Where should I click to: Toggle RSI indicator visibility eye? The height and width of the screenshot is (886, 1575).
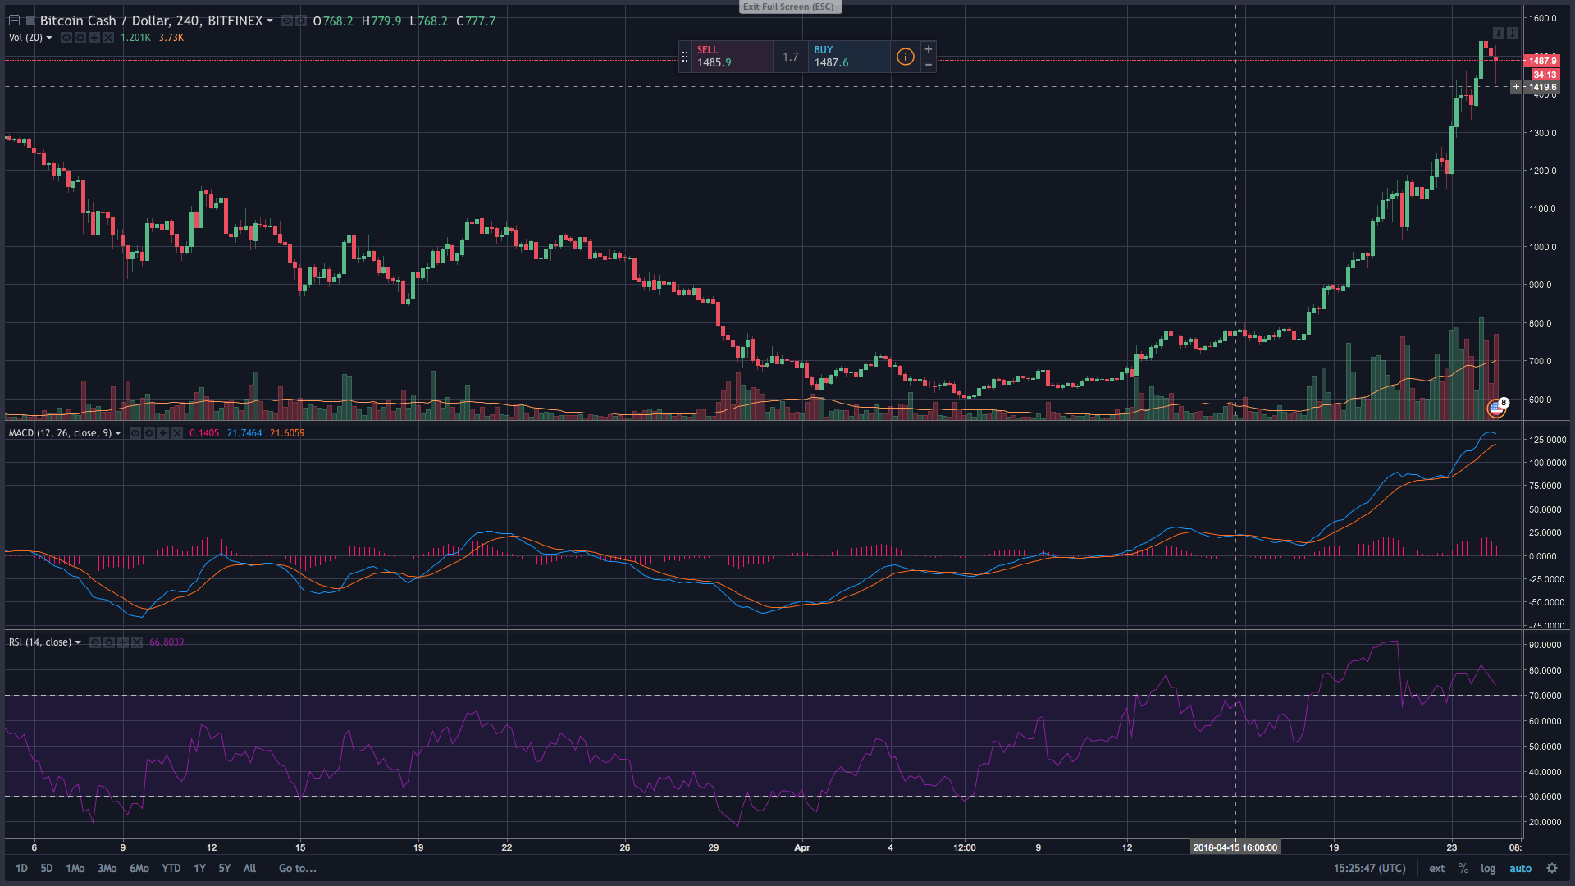pos(95,642)
